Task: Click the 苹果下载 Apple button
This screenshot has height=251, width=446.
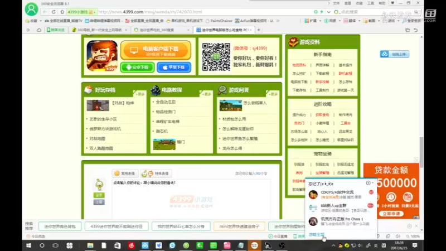Action: [x=174, y=67]
